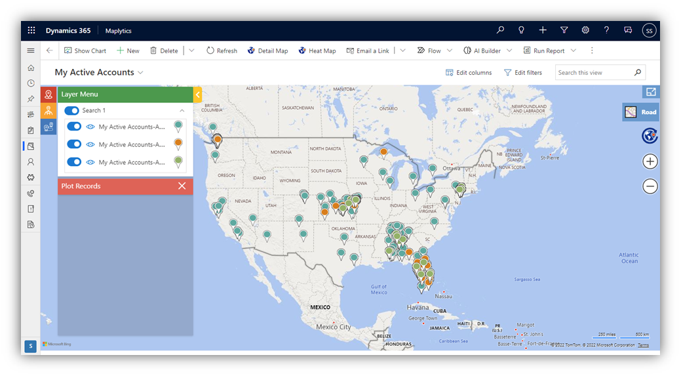The height and width of the screenshot is (376, 681).
Task: Open the contacts person icon in sidebar
Action: [30, 161]
